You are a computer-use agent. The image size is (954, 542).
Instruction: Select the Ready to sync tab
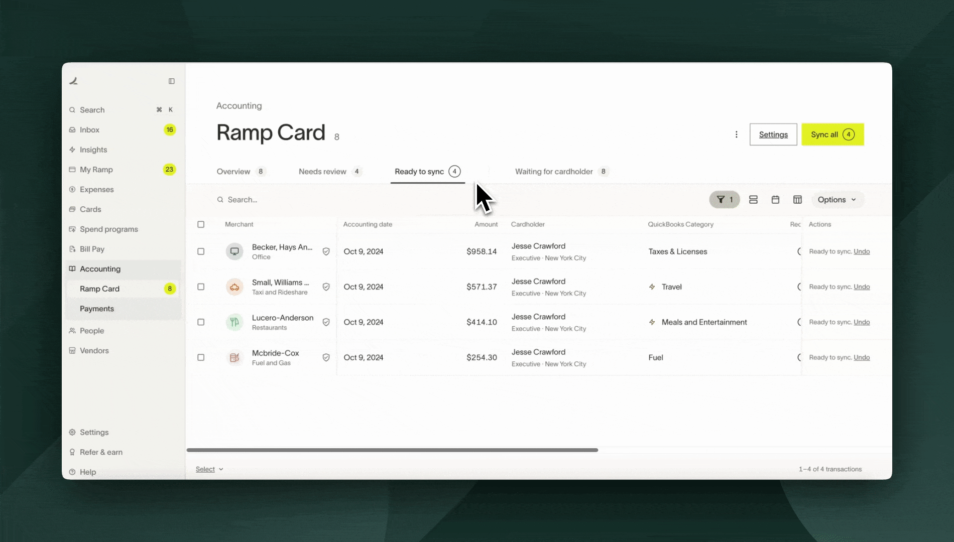tap(427, 172)
